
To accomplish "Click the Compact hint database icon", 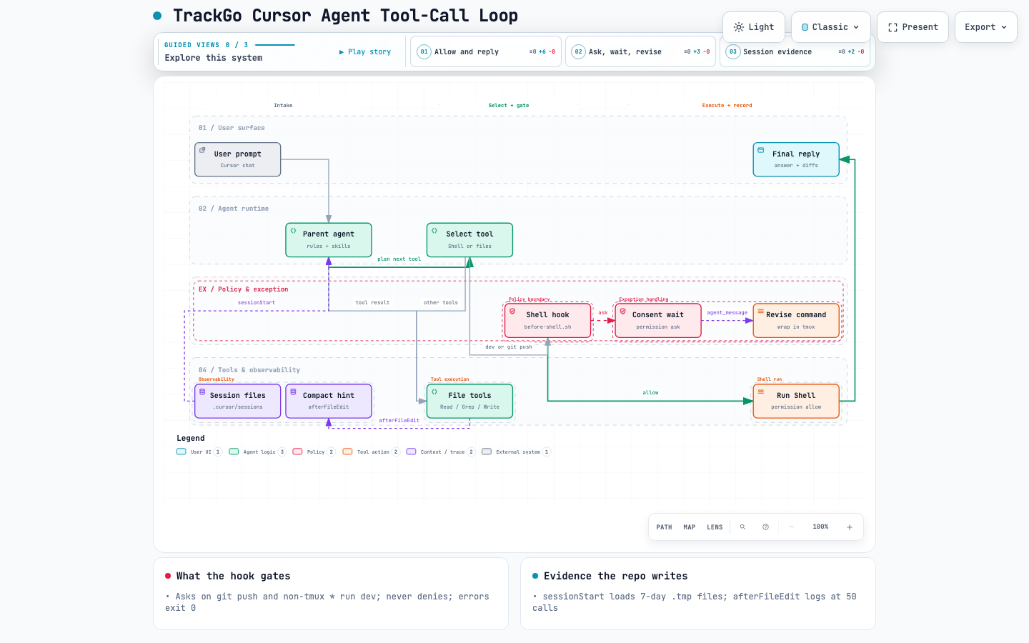I will [x=293, y=392].
